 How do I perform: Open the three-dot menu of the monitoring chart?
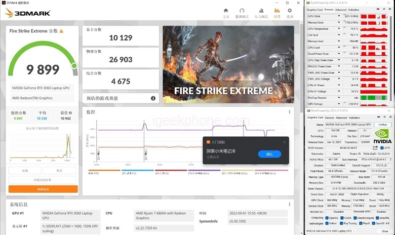290,112
